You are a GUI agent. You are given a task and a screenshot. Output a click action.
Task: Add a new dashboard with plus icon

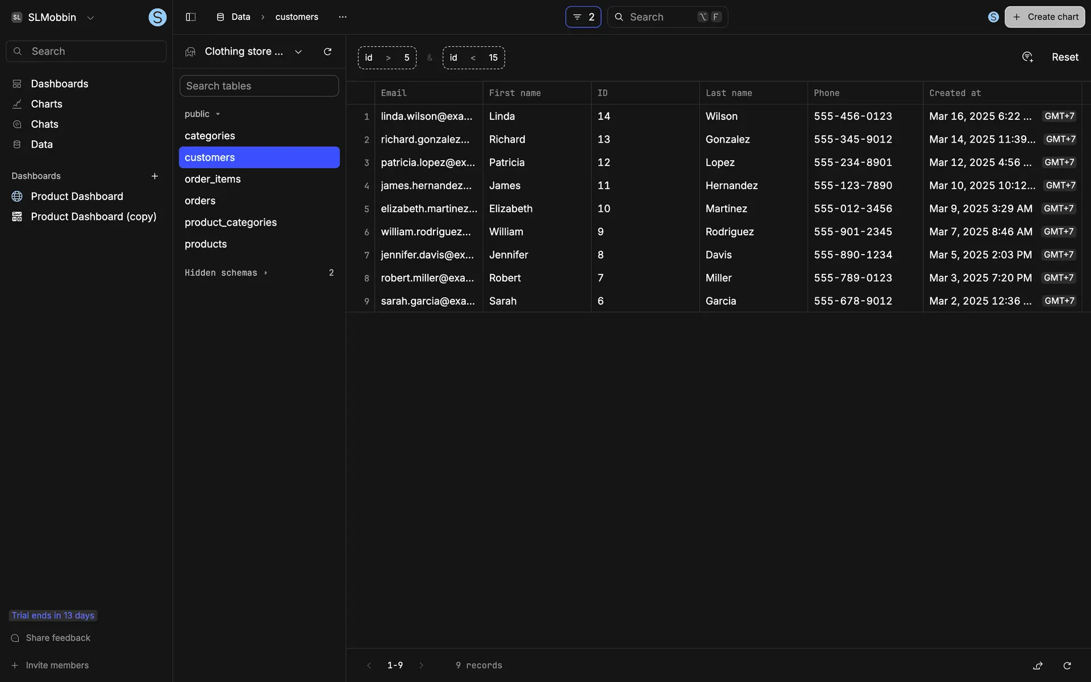click(x=155, y=176)
